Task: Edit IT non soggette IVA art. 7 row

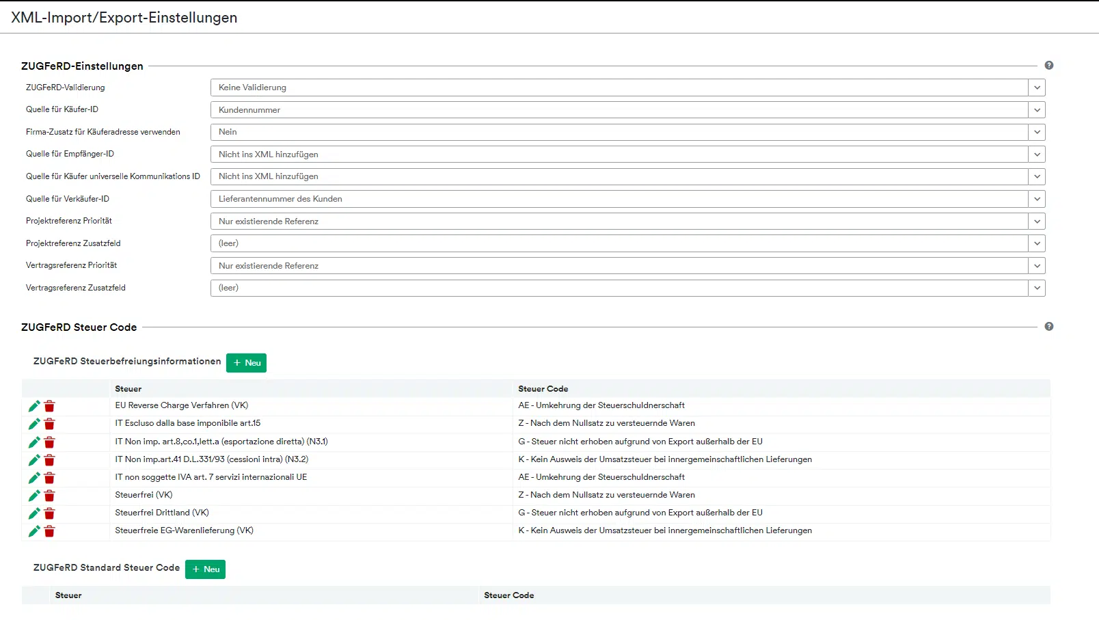Action: coord(34,478)
